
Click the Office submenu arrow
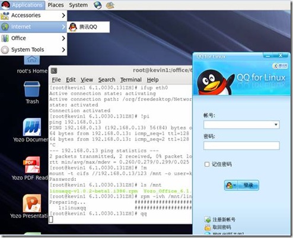coord(63,38)
